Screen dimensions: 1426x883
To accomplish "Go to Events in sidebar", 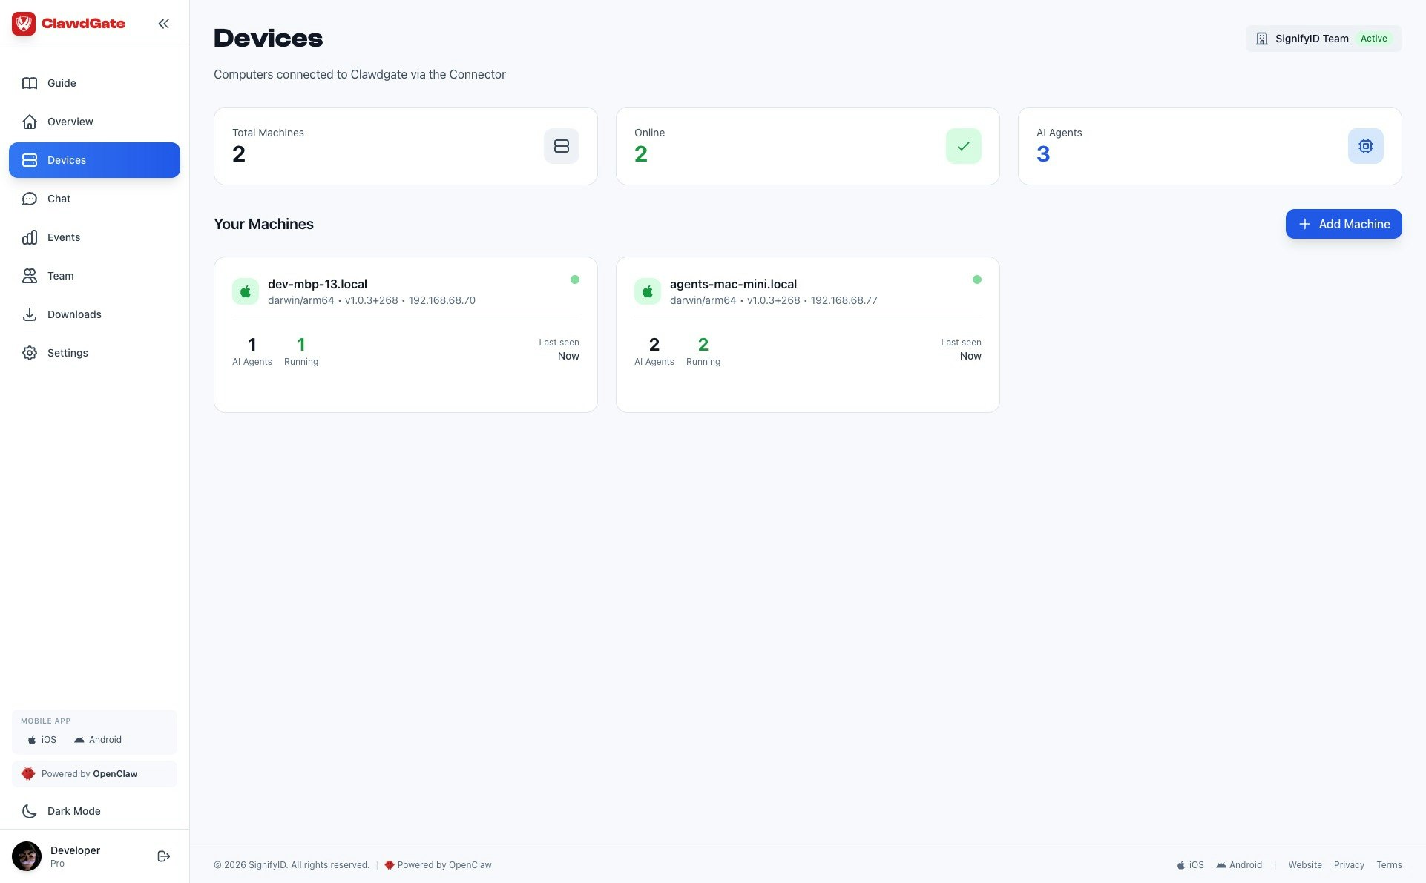I will [x=63, y=237].
